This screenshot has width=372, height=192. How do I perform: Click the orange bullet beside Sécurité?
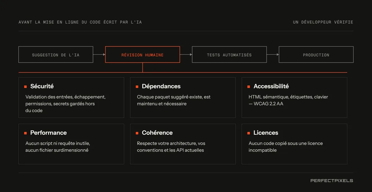[25, 87]
